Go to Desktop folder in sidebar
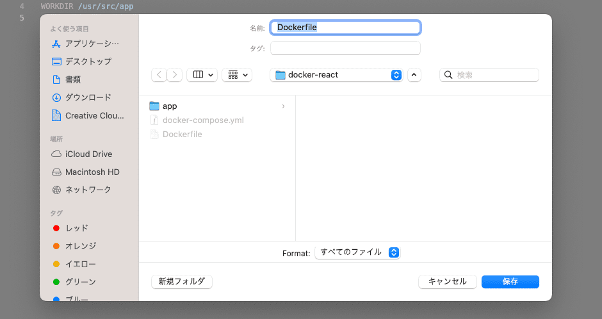The height and width of the screenshot is (319, 602). point(88,61)
